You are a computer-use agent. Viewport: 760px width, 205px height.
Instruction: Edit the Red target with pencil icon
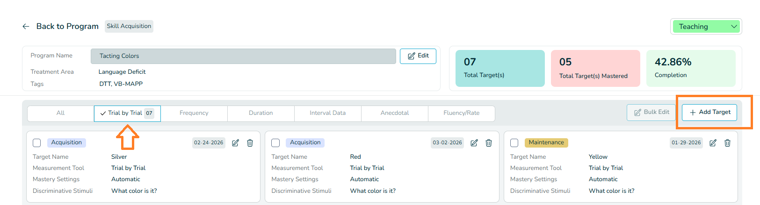tap(474, 143)
